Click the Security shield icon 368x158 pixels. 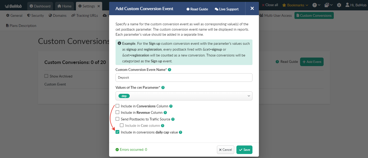click(29, 15)
